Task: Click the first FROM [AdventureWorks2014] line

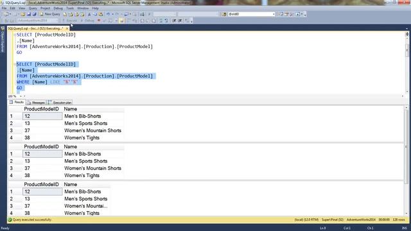Action: pos(84,46)
